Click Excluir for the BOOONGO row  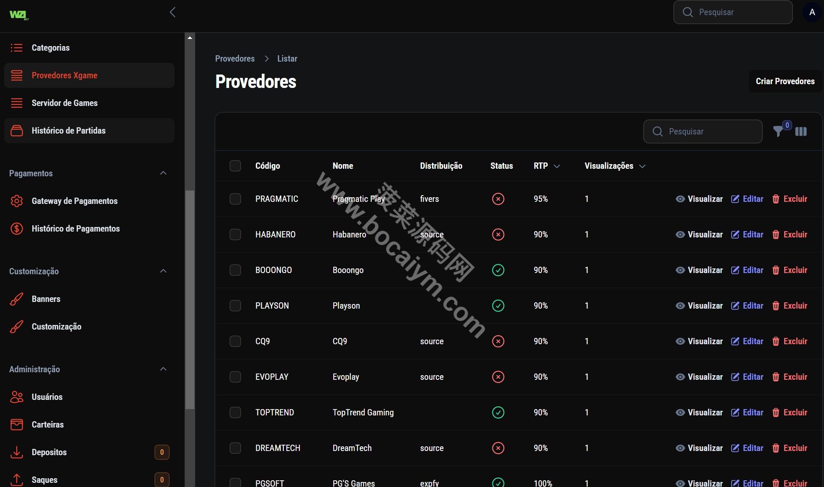click(789, 270)
